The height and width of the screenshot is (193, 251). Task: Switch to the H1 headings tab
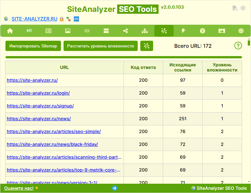coord(29,30)
